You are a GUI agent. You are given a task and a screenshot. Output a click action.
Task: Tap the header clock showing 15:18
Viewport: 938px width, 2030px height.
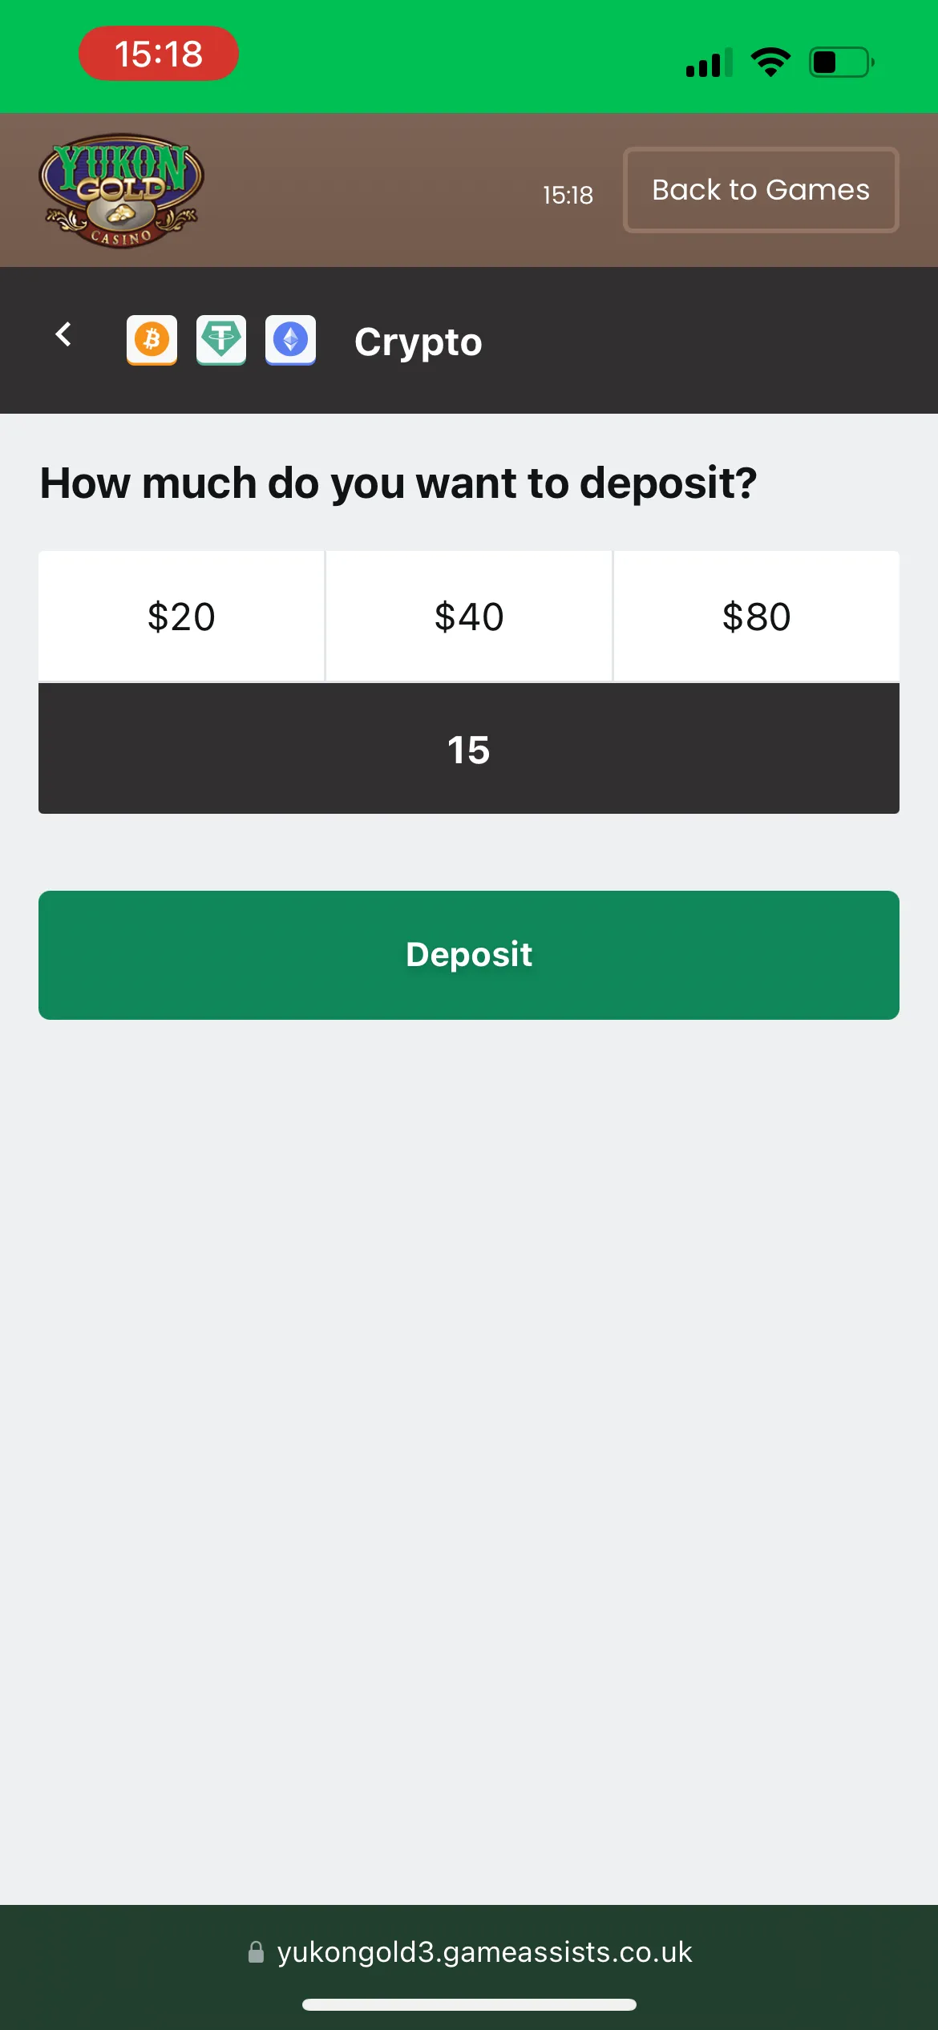tap(568, 195)
